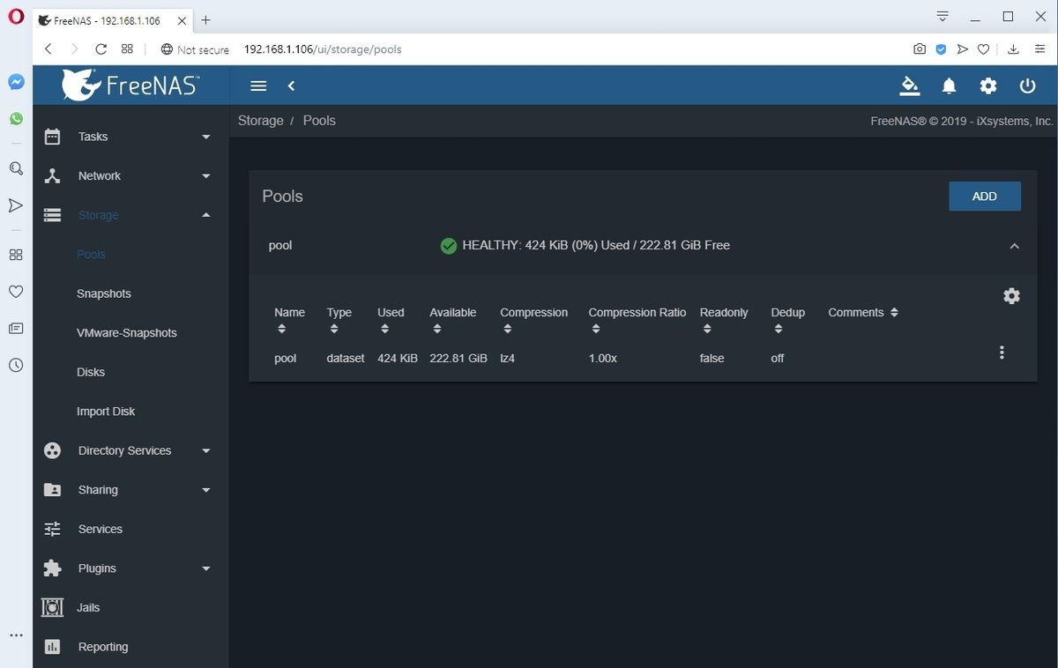Open the table columns gear icon
This screenshot has height=668, width=1058.
(1010, 296)
